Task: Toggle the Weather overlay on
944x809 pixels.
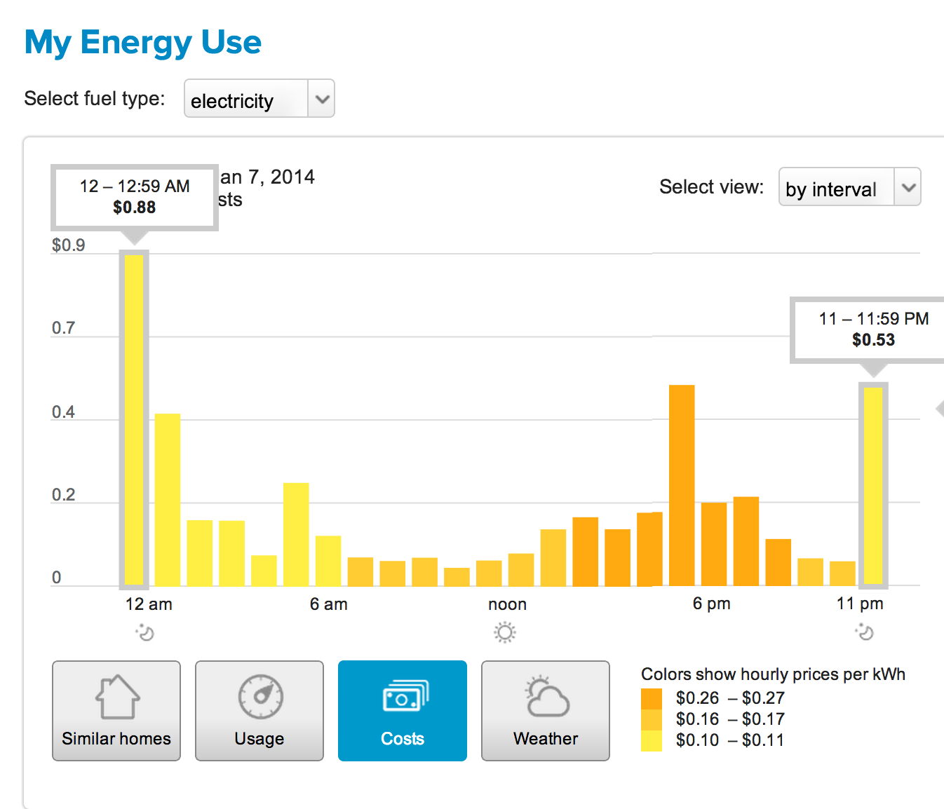Action: tap(545, 711)
